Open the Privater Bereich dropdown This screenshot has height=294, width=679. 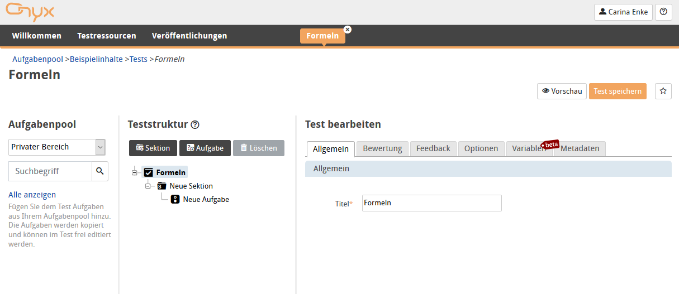tap(57, 147)
